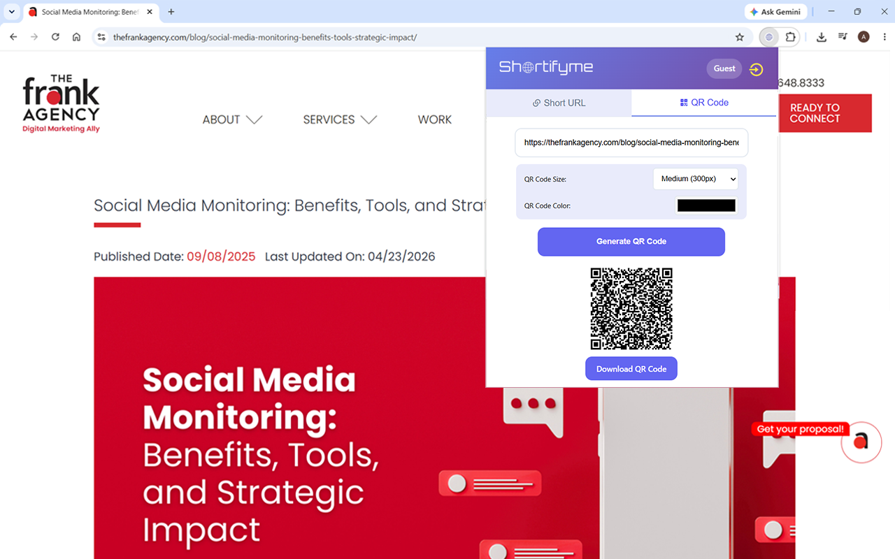Image resolution: width=895 pixels, height=559 pixels.
Task: Open the WORK menu item
Action: click(x=435, y=119)
